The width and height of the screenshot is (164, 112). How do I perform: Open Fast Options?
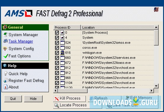pyautogui.click(x=20, y=56)
